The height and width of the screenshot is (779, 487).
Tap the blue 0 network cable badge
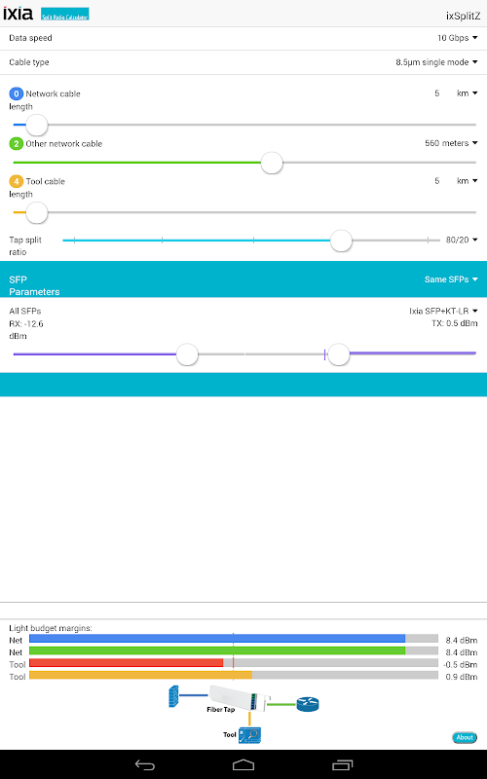click(17, 93)
